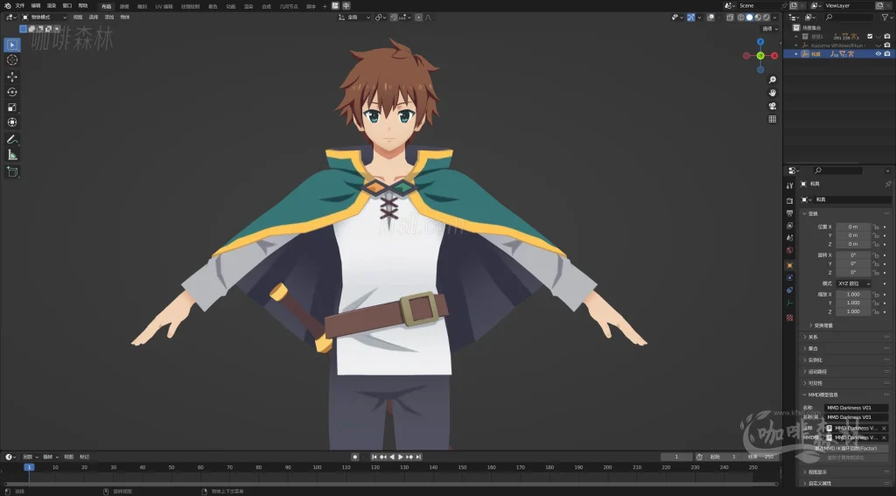This screenshot has height=496, width=896.
Task: Toggle rendered viewport shading
Action: click(766, 17)
